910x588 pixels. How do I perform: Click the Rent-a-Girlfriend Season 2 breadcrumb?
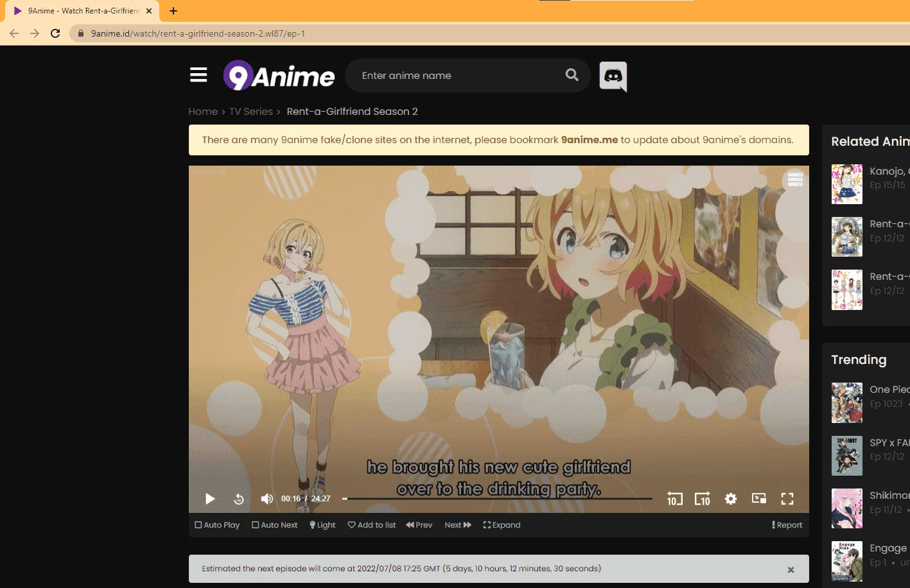click(352, 112)
